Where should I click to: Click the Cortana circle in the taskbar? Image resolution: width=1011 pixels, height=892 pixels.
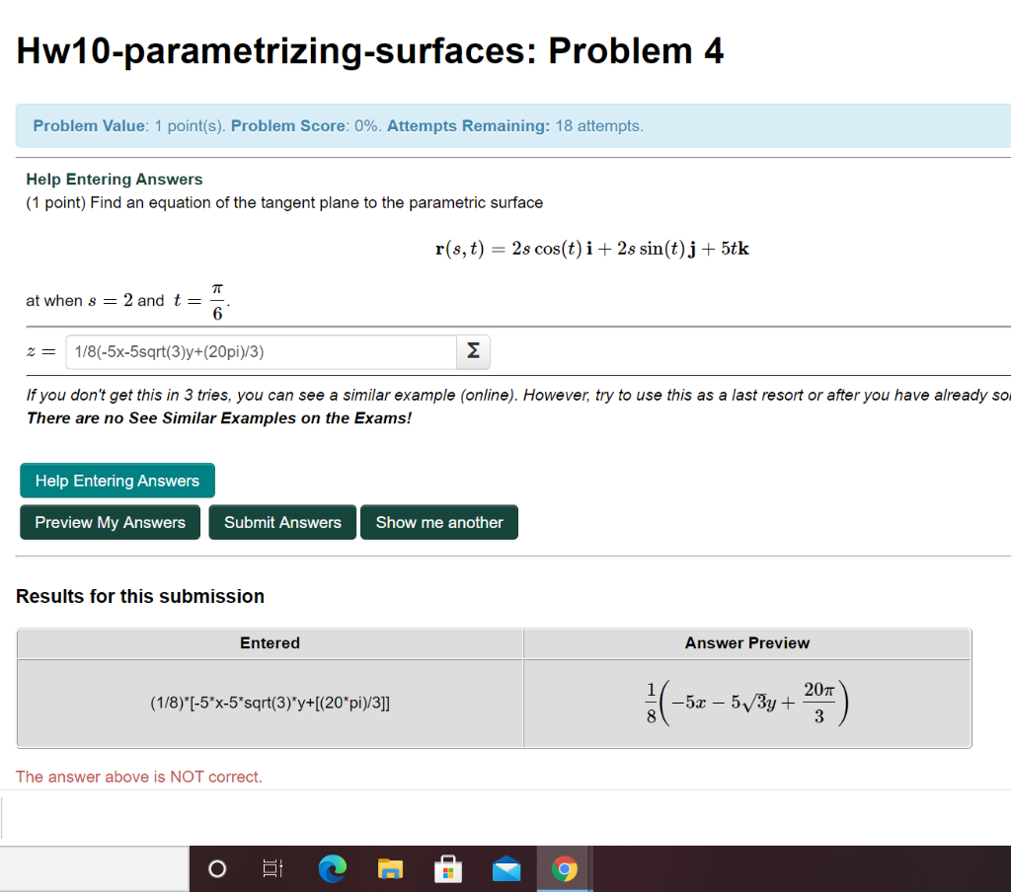[x=216, y=868]
